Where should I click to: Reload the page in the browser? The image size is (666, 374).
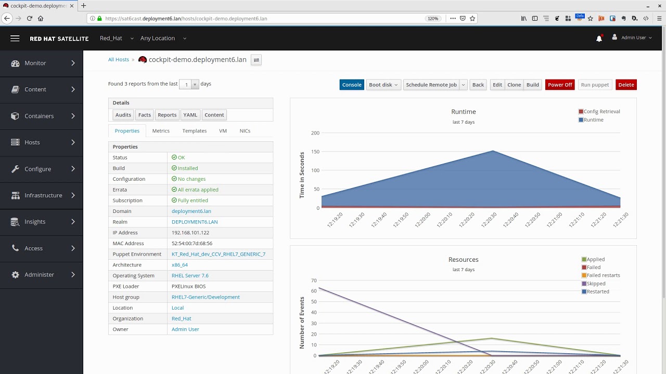pos(30,18)
